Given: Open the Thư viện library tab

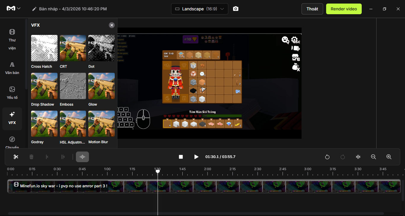Looking at the screenshot, I should pyautogui.click(x=12, y=39).
